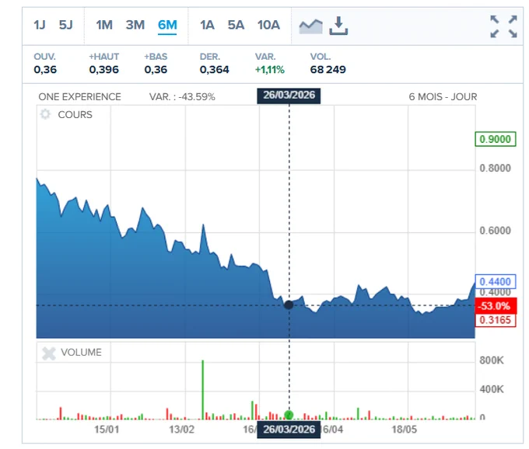Click the VOL. value 68 249

coord(328,70)
